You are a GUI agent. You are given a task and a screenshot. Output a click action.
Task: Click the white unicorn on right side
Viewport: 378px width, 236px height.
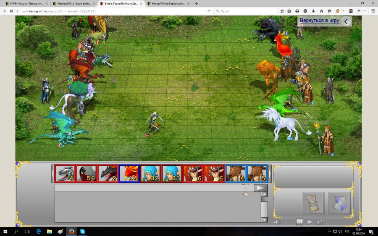coord(284,125)
